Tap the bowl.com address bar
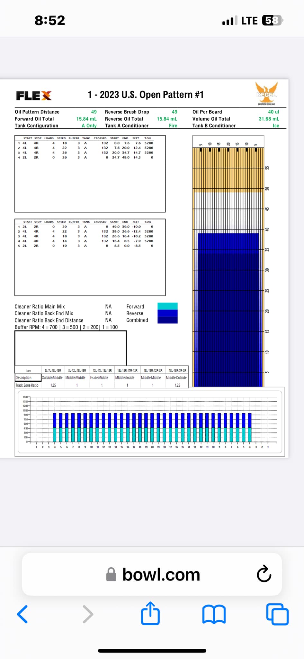The width and height of the screenshot is (304, 659). coord(161,574)
